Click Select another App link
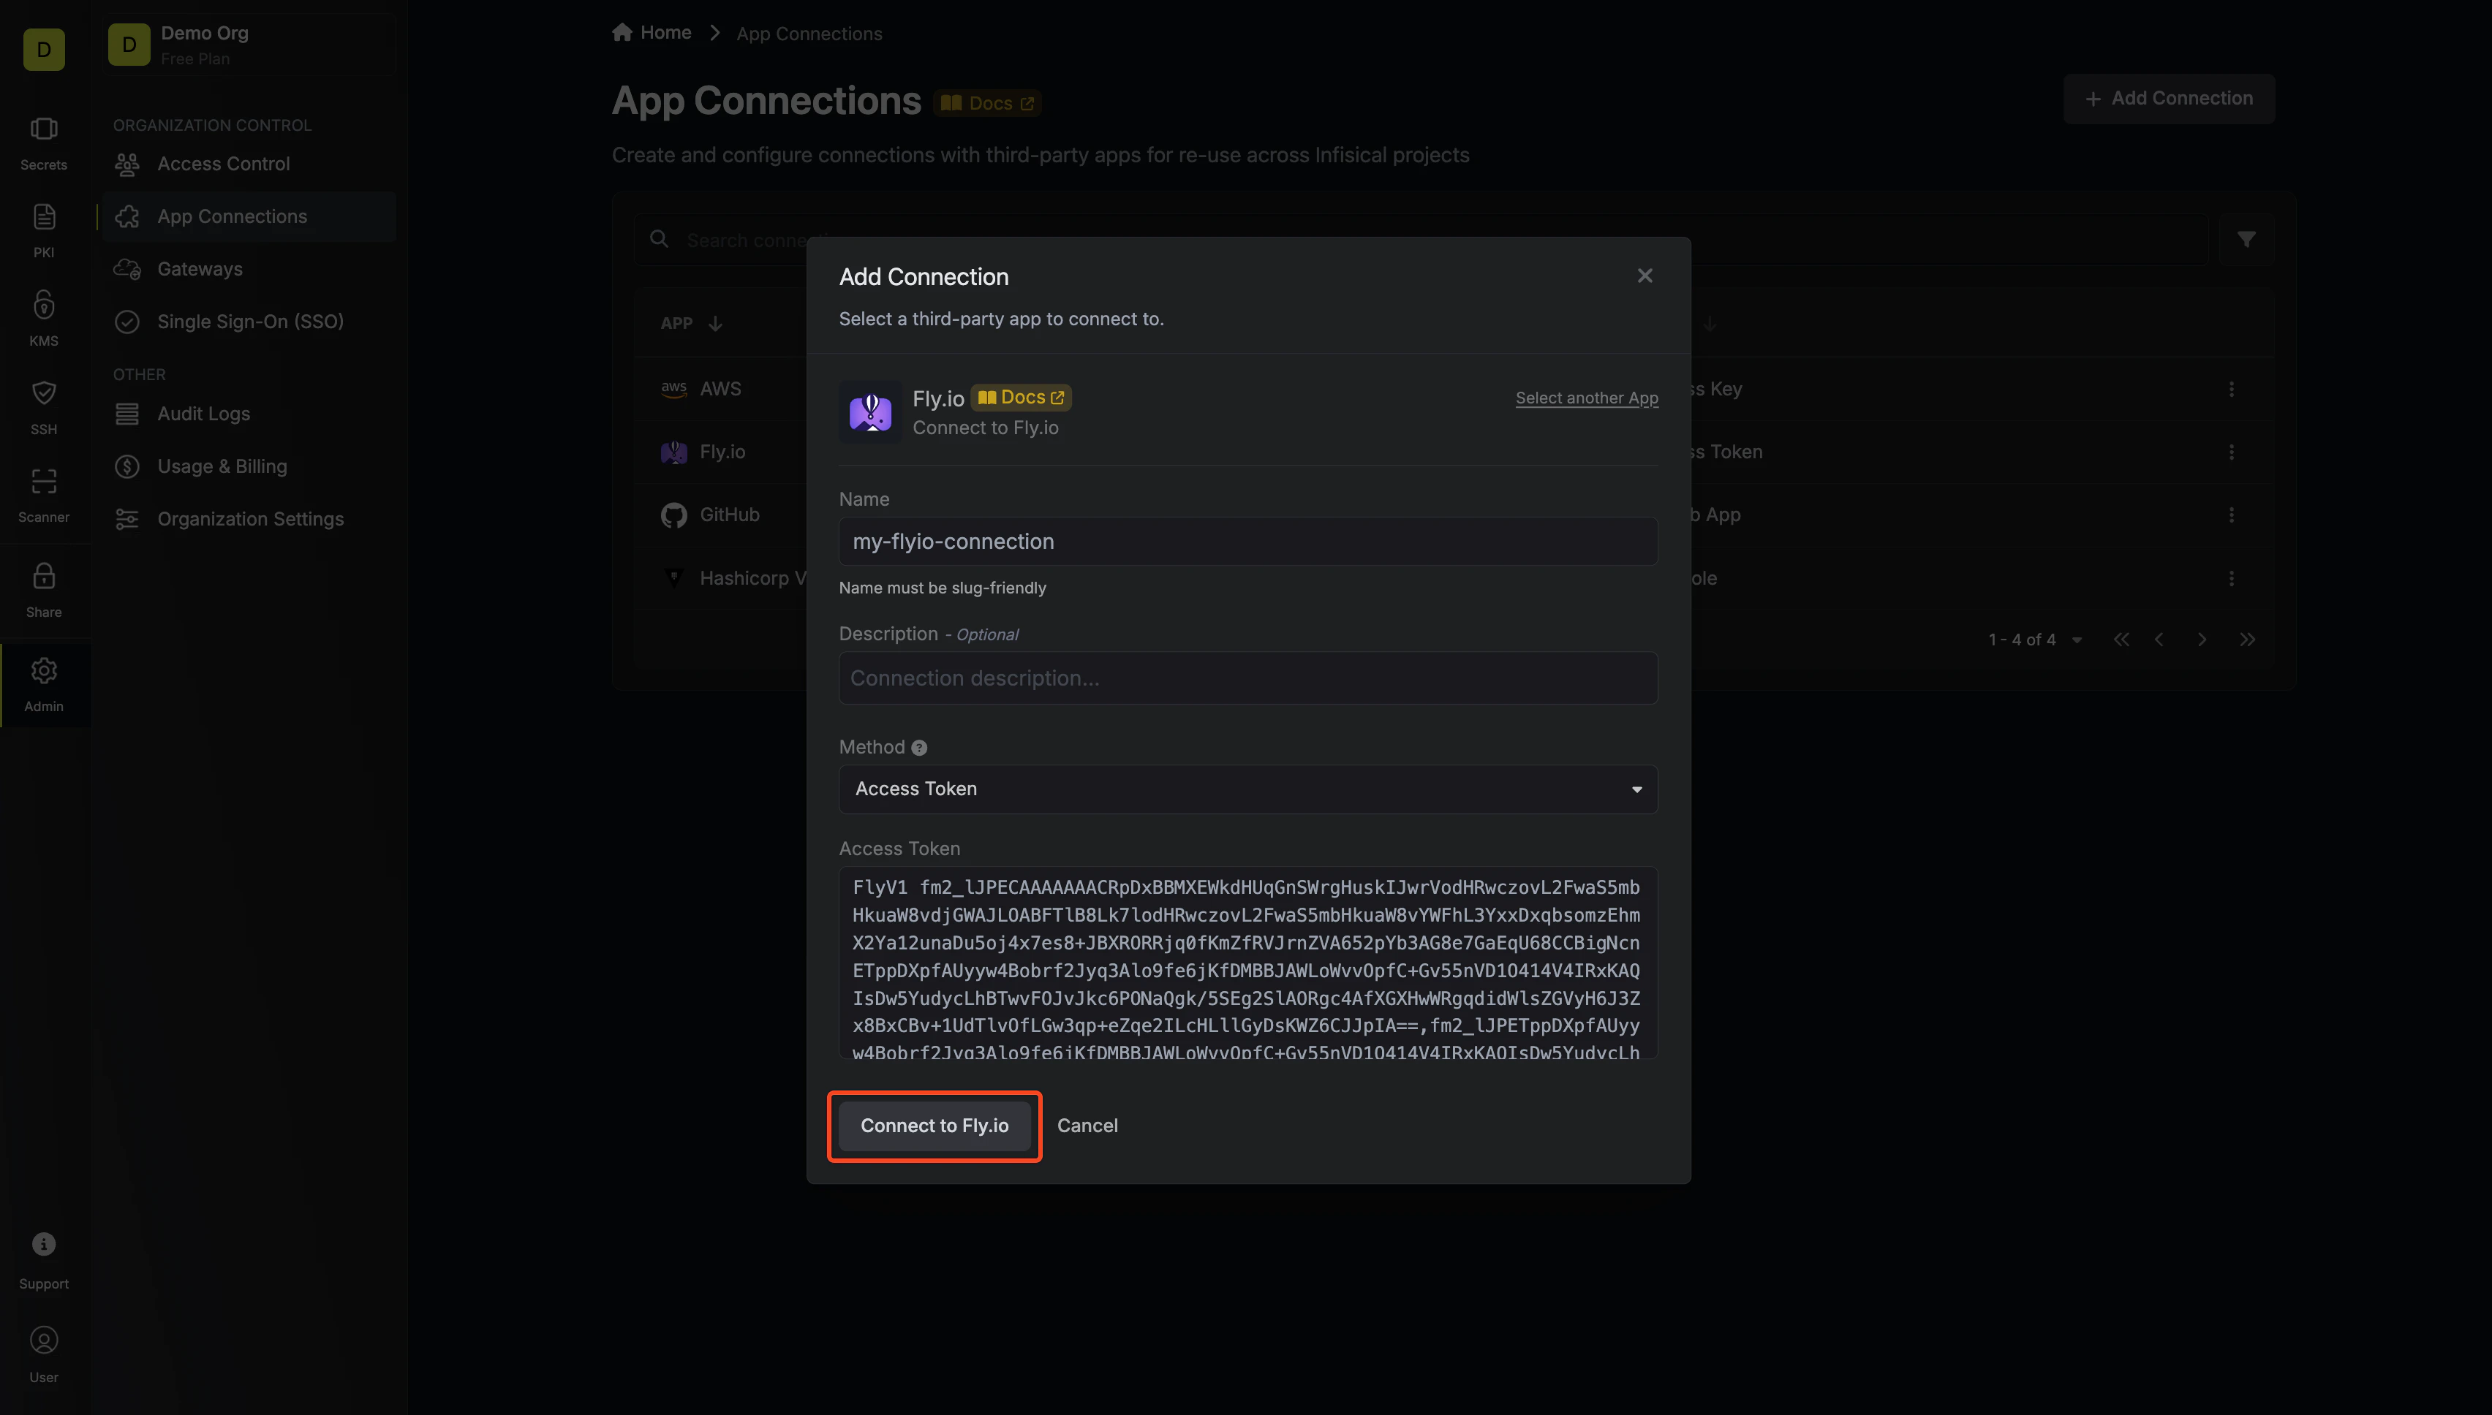The image size is (2492, 1415). pos(1587,398)
